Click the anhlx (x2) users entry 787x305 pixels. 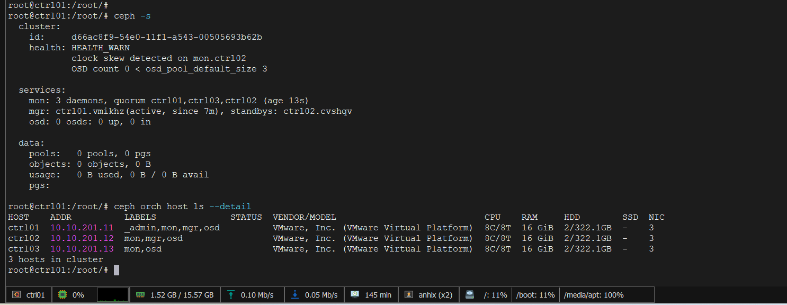pos(435,295)
